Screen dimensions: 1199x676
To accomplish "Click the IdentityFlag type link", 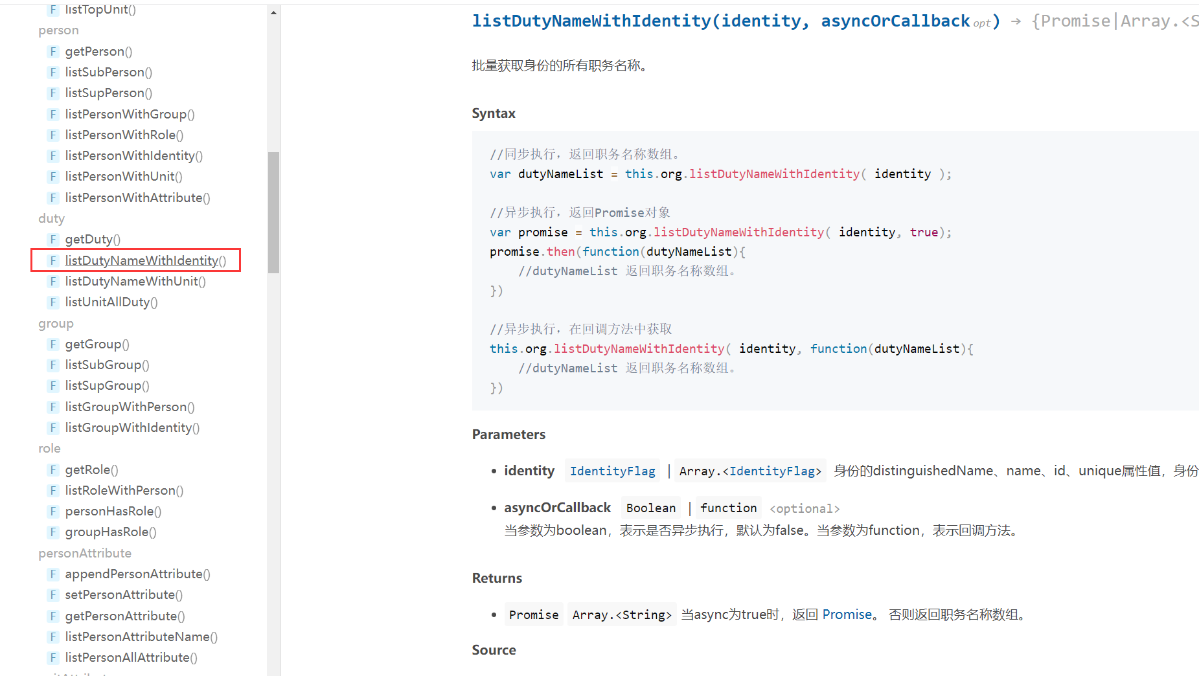I will click(612, 471).
